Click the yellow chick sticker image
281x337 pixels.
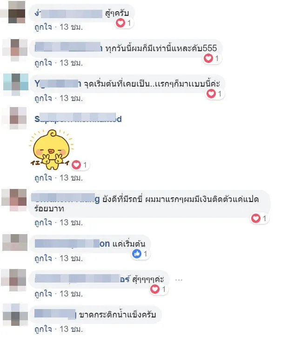51,149
